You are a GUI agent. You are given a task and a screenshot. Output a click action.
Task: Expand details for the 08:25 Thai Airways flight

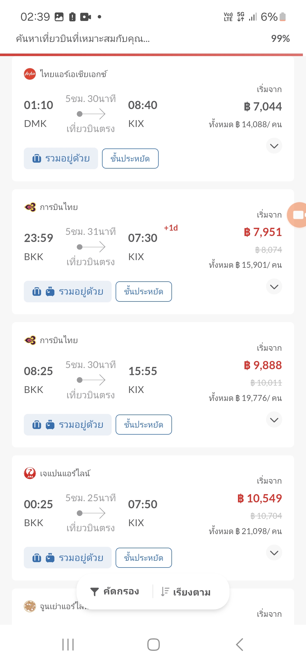(x=274, y=420)
